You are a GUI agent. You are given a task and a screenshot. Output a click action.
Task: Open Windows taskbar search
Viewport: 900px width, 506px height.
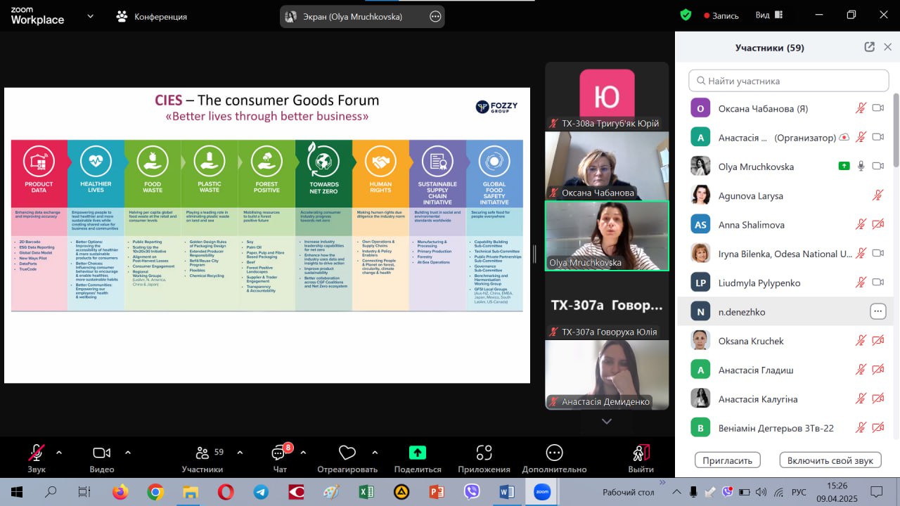[51, 492]
